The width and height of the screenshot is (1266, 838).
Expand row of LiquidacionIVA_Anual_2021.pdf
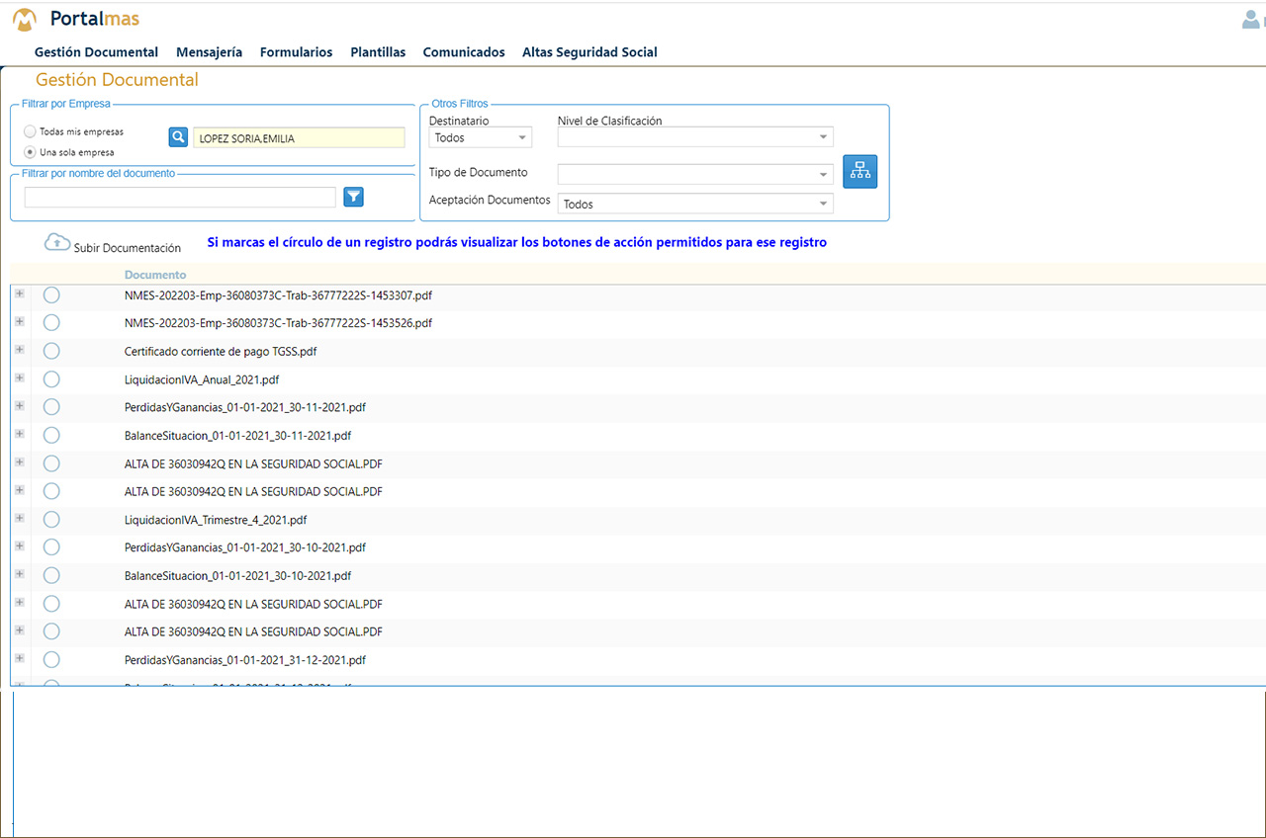click(x=20, y=377)
